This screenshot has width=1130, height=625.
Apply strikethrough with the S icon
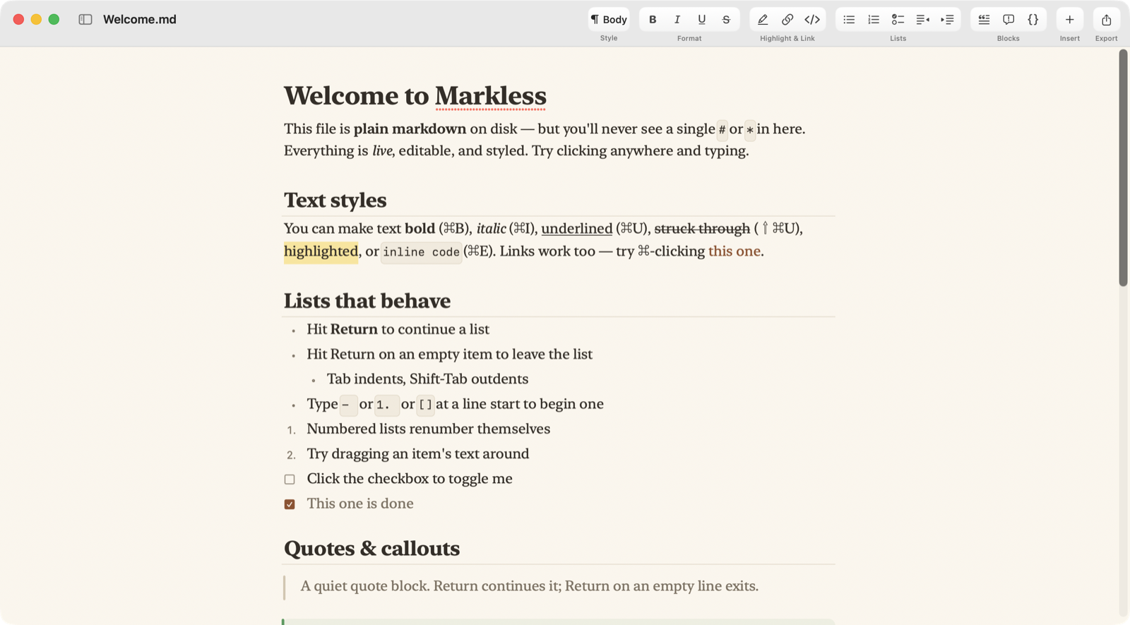(726, 20)
